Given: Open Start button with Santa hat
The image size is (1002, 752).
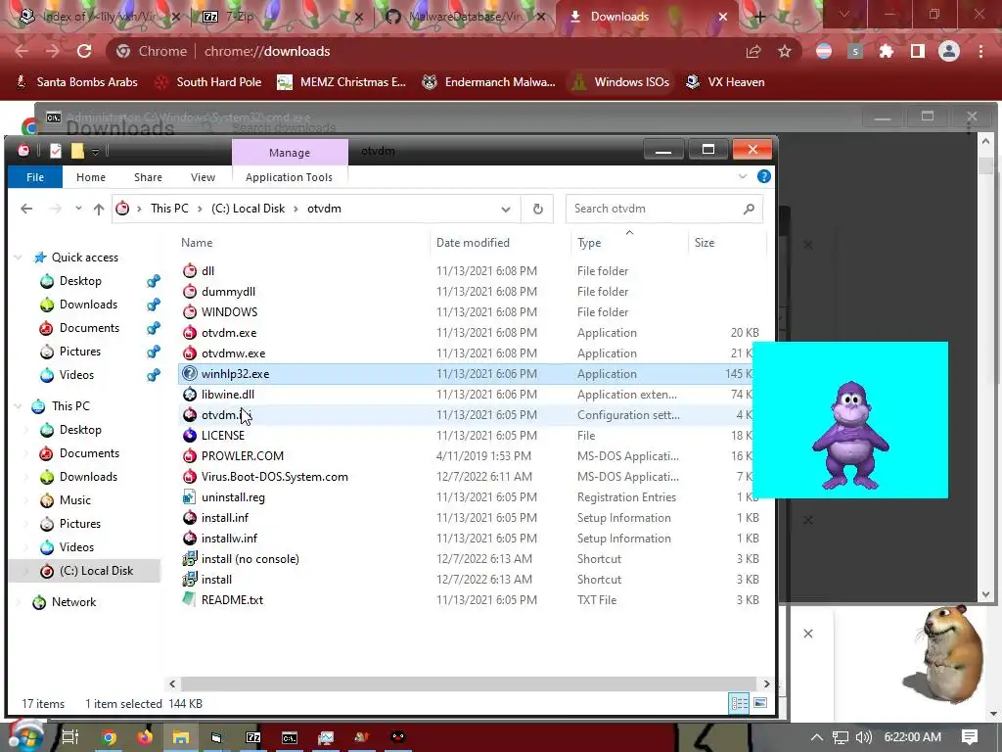Looking at the screenshot, I should [x=24, y=736].
